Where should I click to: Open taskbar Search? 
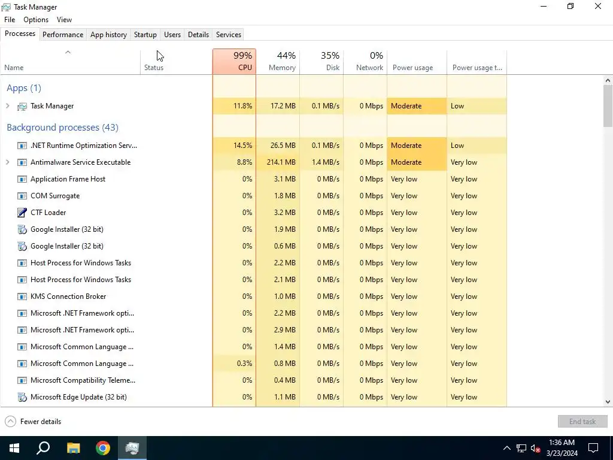click(x=43, y=448)
